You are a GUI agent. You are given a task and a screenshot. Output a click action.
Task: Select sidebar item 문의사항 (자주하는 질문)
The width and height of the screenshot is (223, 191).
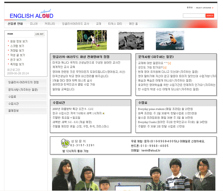[26, 90]
